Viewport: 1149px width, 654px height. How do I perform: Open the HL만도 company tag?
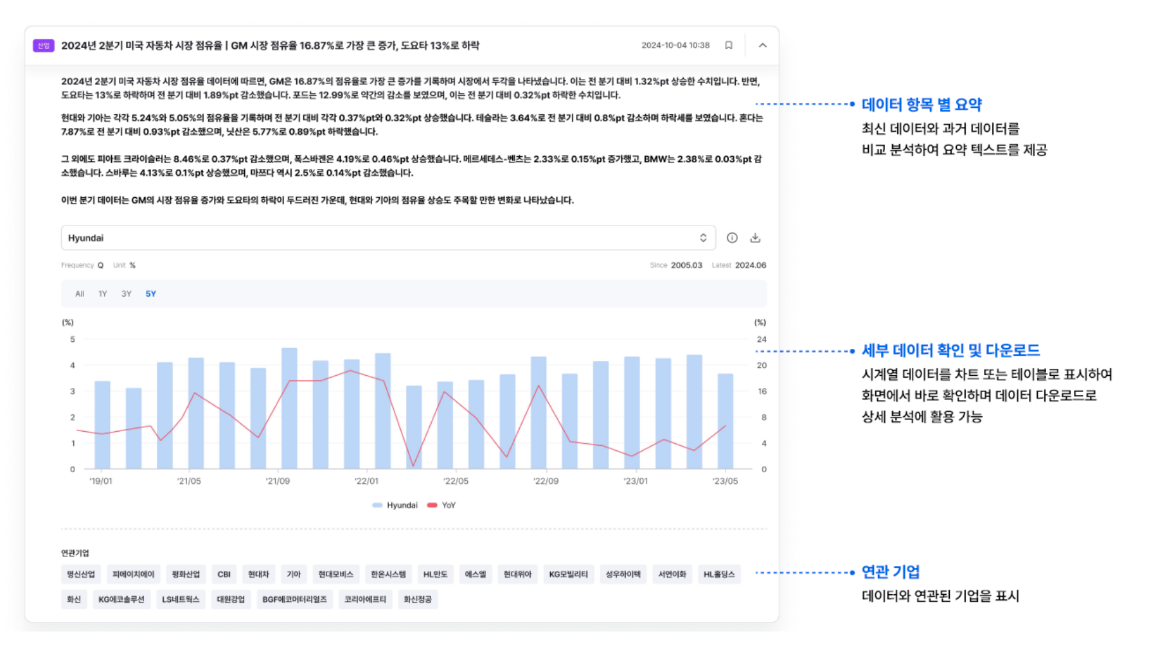tap(435, 574)
